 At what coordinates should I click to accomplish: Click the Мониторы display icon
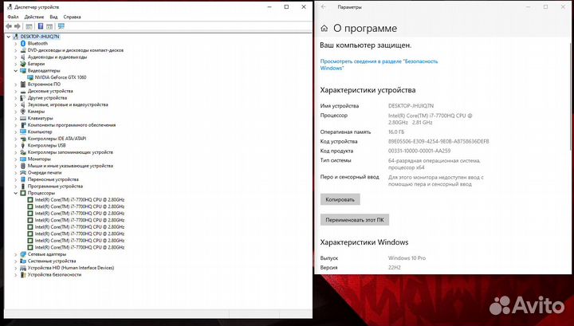coord(23,159)
